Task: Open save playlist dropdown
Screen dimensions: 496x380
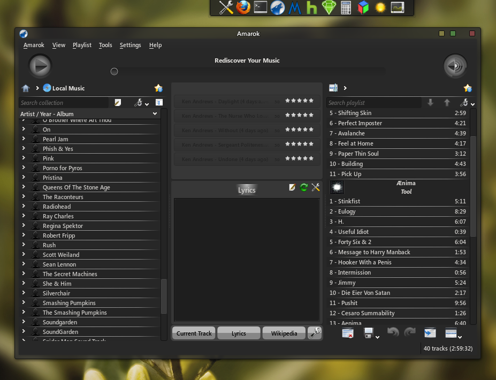Action: pyautogui.click(x=371, y=333)
